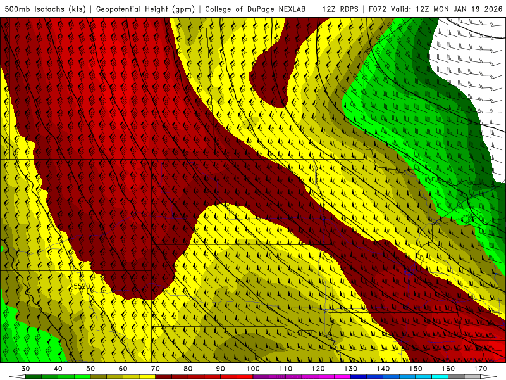Viewport: 506px width, 380px height.
Task: Click the legend value "100"
Action: click(x=253, y=369)
